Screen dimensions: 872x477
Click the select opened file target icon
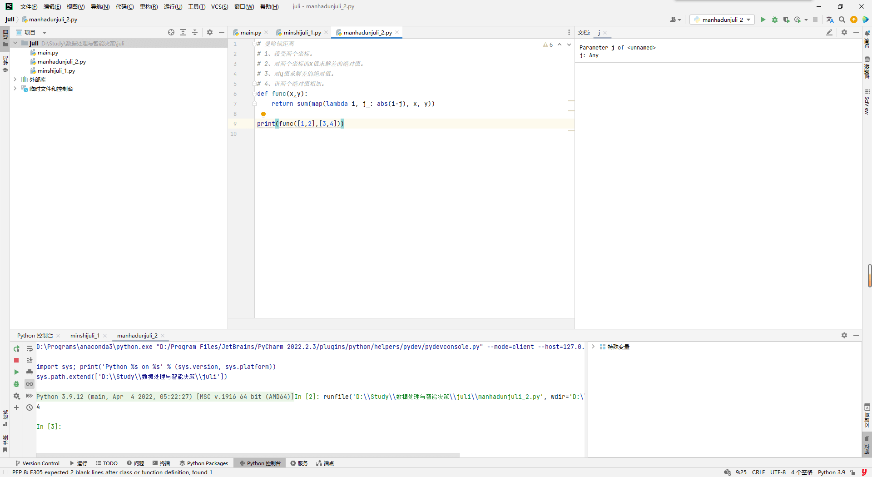click(171, 32)
